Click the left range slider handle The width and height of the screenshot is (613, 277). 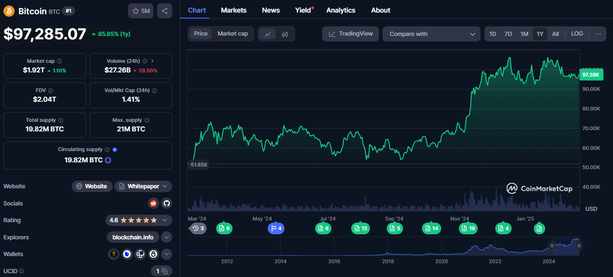click(552, 246)
